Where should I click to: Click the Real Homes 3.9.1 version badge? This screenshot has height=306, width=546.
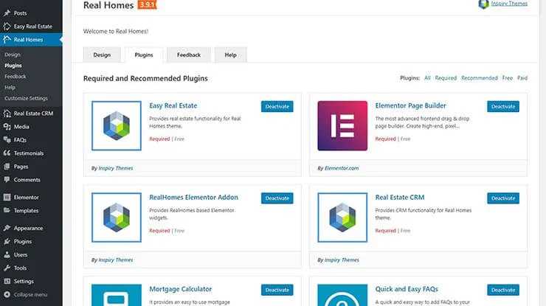pyautogui.click(x=147, y=5)
